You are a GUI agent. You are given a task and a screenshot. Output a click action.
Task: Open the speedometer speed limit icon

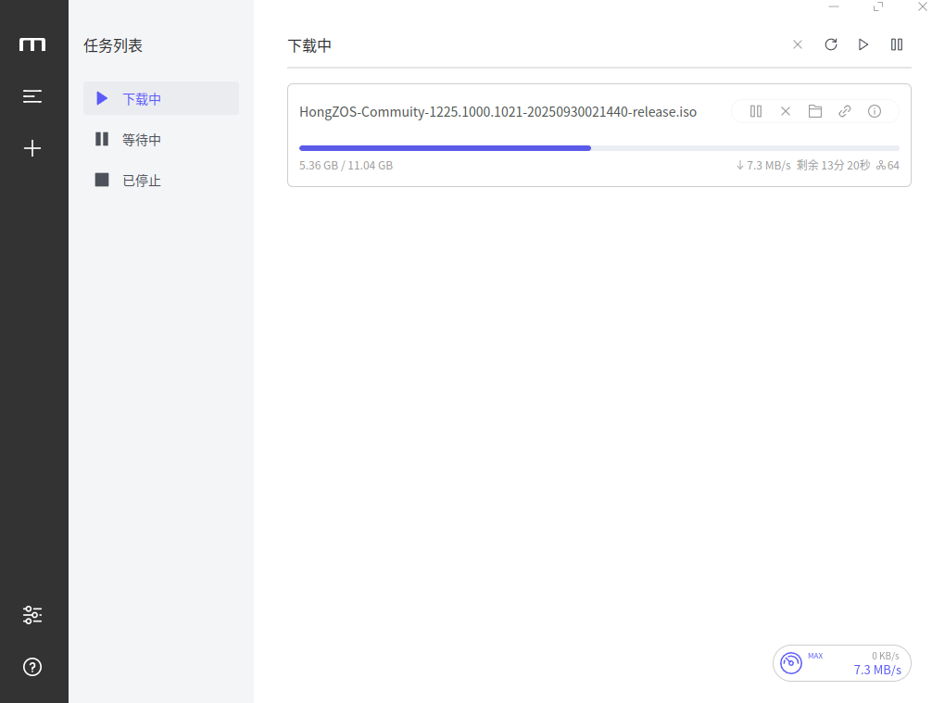coord(791,662)
